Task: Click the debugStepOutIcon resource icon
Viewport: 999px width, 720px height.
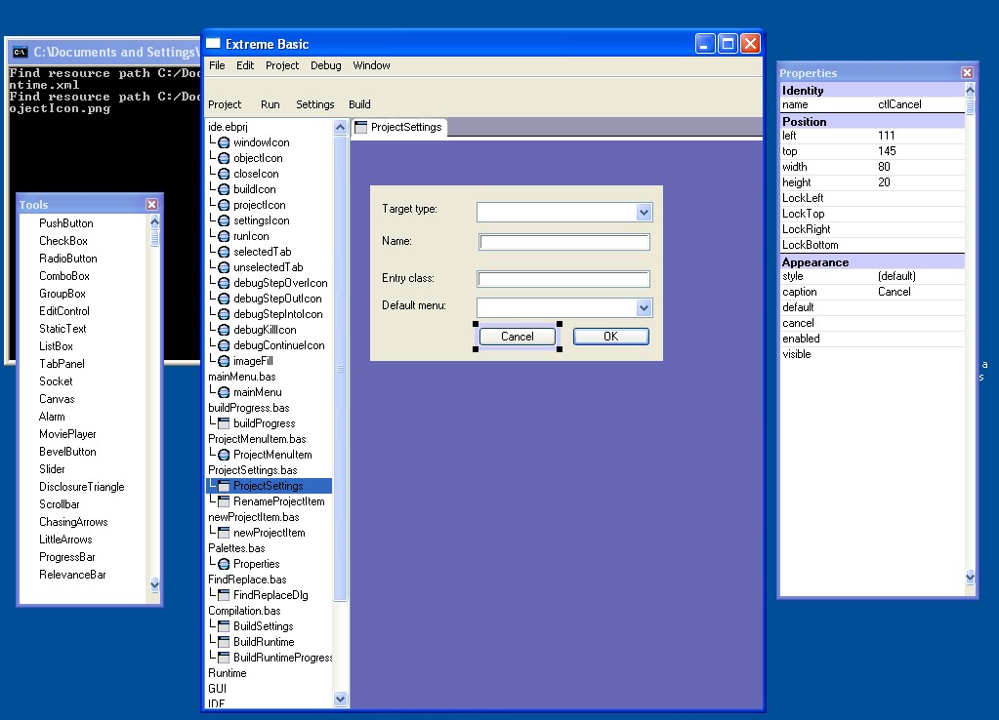Action: pyautogui.click(x=224, y=299)
